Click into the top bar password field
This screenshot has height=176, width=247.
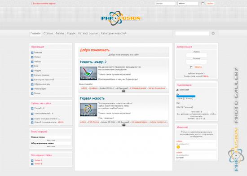(x=188, y=4)
